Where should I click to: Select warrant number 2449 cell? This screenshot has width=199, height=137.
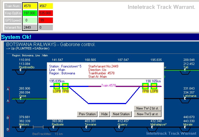pyautogui.click(x=30, y=27)
